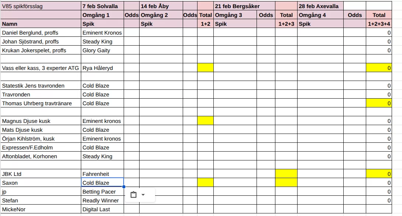
Task: Click the paste options clipboard icon
Action: click(134, 195)
